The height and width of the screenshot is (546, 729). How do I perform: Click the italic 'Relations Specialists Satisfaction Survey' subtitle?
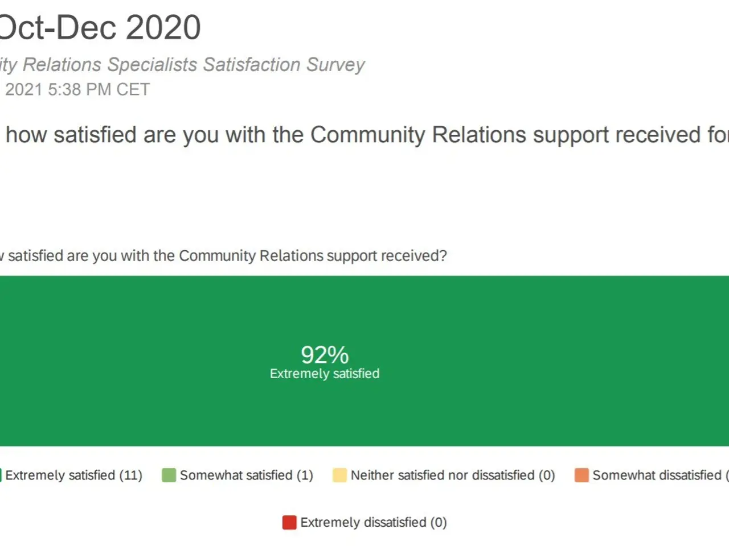pyautogui.click(x=194, y=65)
